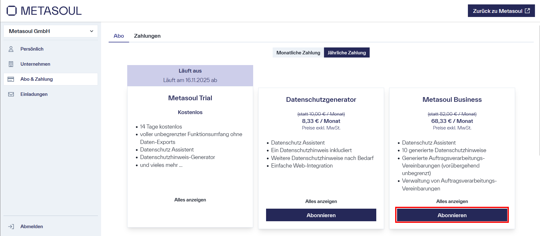Click '10 generierte Datenschutzhinweise' list item

point(444,150)
